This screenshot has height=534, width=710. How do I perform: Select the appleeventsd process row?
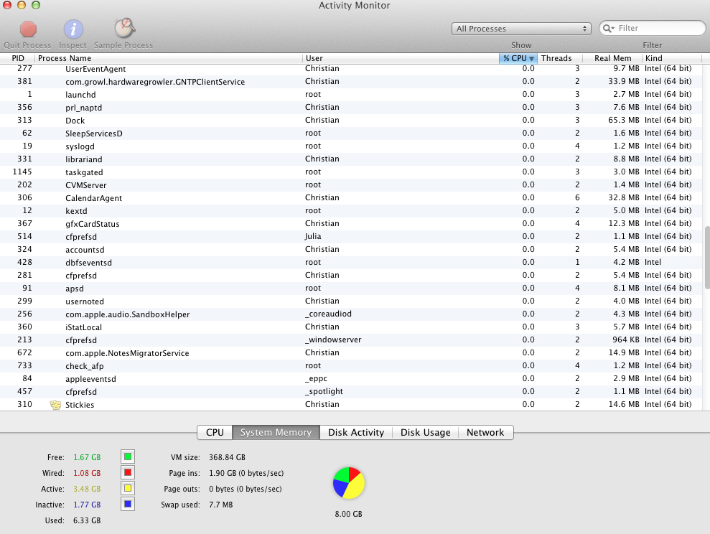351,378
